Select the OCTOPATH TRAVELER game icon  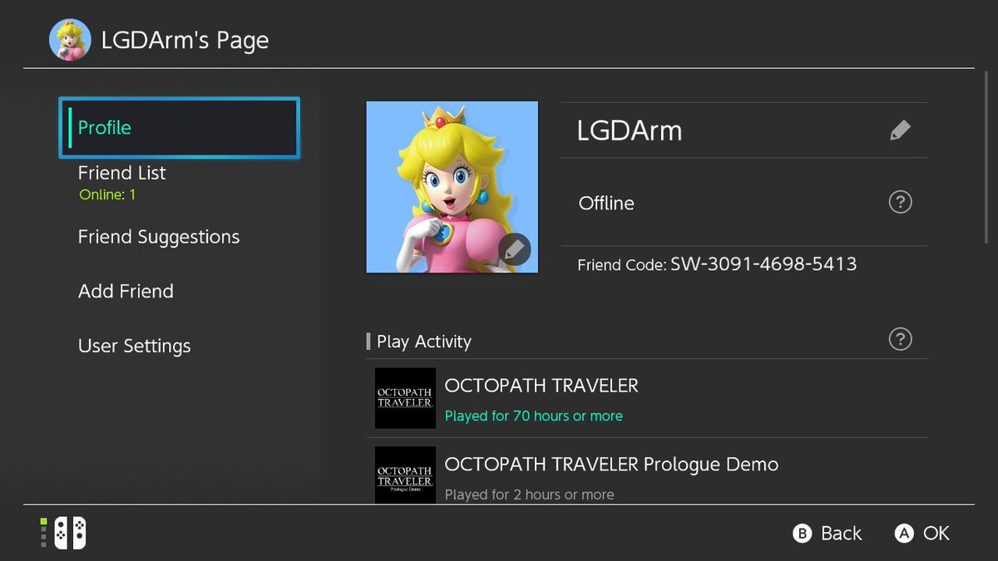(x=404, y=399)
